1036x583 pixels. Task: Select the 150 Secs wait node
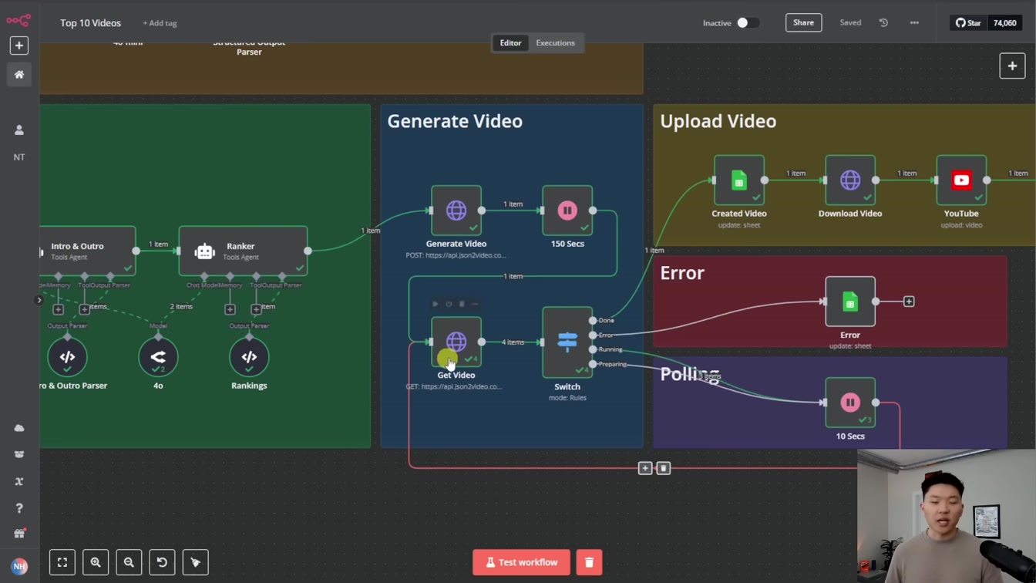(x=567, y=211)
